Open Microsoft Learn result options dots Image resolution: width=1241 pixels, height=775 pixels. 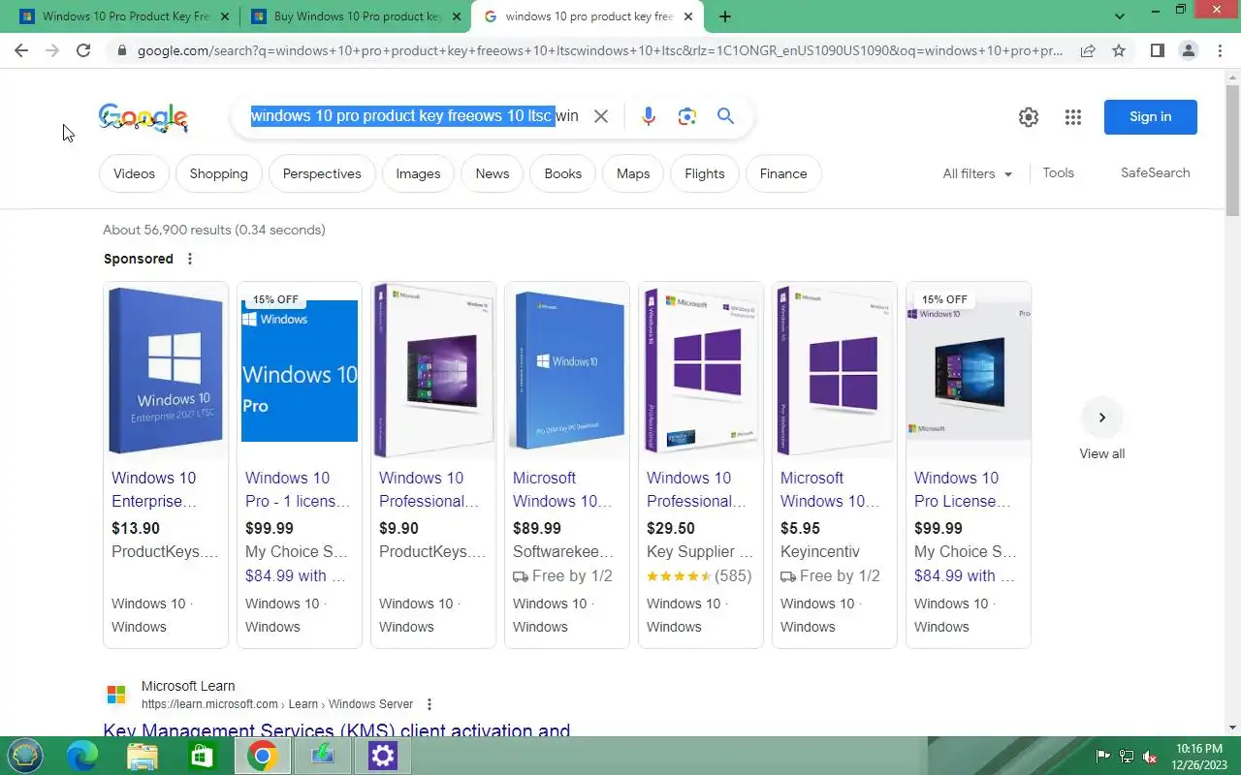(430, 704)
